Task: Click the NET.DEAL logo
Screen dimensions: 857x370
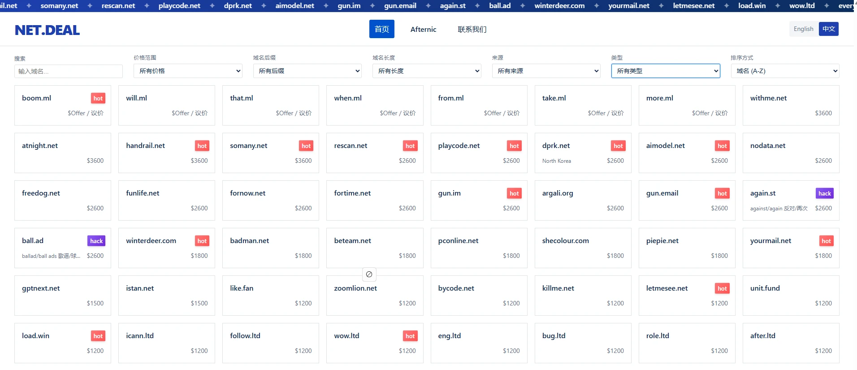Action: pyautogui.click(x=47, y=30)
